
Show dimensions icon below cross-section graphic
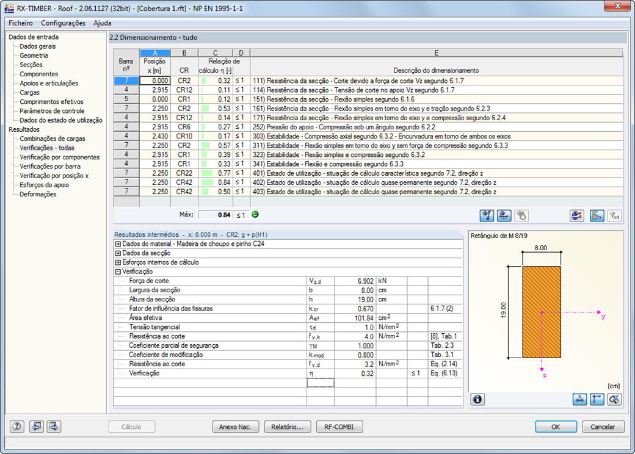pos(579,399)
